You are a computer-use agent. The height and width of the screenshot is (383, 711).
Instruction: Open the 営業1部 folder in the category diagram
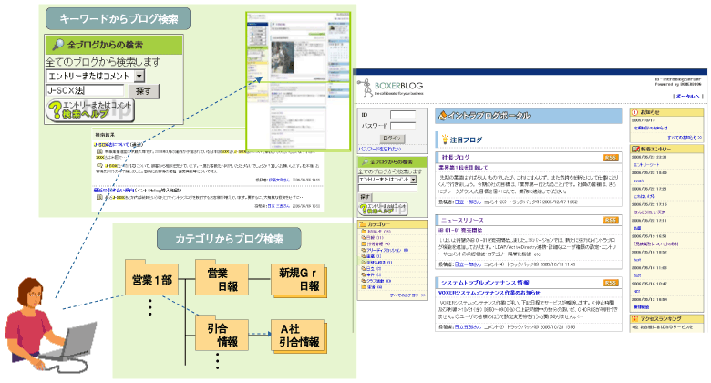(152, 278)
